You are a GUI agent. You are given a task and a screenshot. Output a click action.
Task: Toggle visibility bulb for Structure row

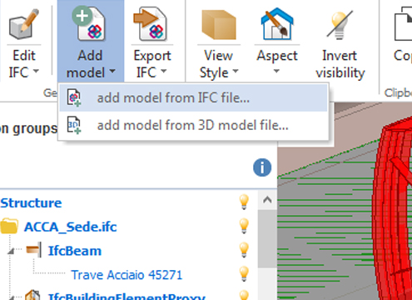point(244,202)
